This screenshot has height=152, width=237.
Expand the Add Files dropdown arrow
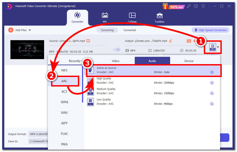pyautogui.click(x=30, y=30)
